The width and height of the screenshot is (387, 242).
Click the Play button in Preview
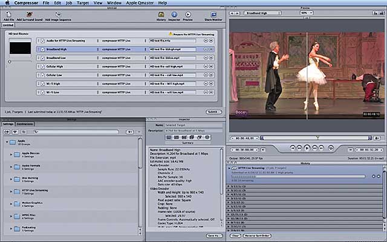click(x=307, y=148)
